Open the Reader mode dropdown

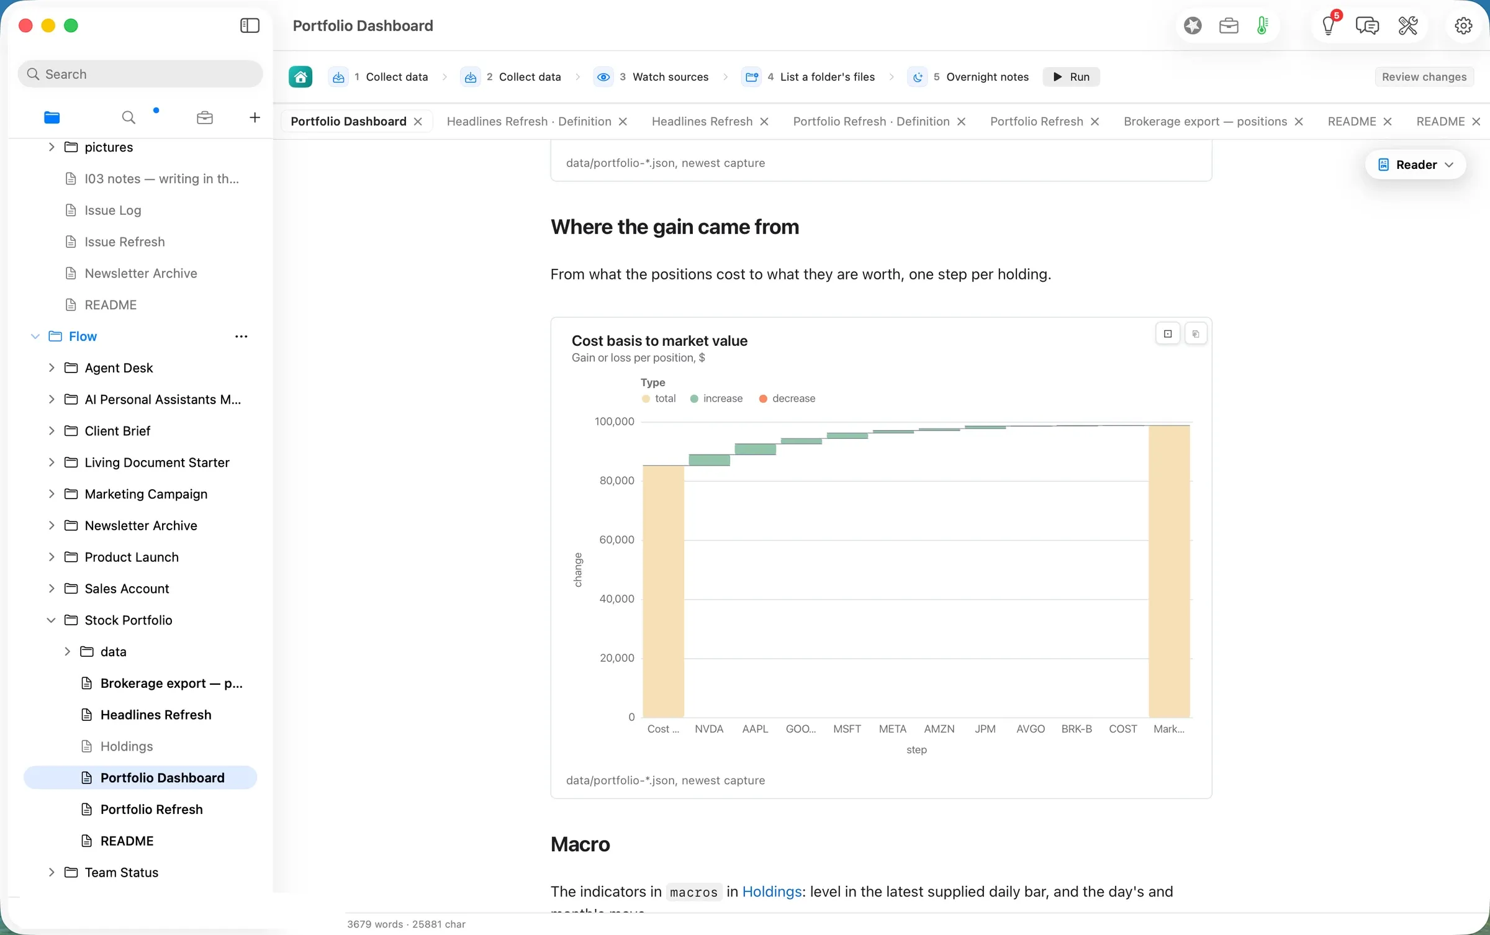click(x=1415, y=165)
